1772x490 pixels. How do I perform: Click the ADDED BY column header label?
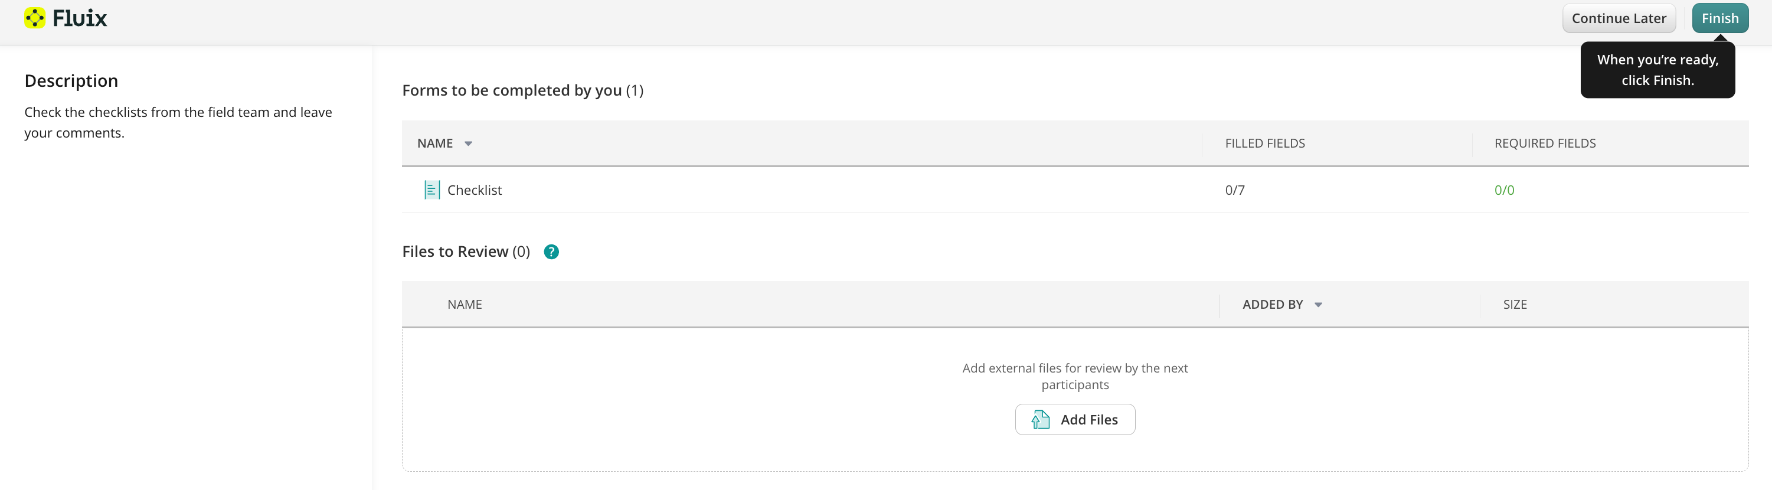point(1272,304)
